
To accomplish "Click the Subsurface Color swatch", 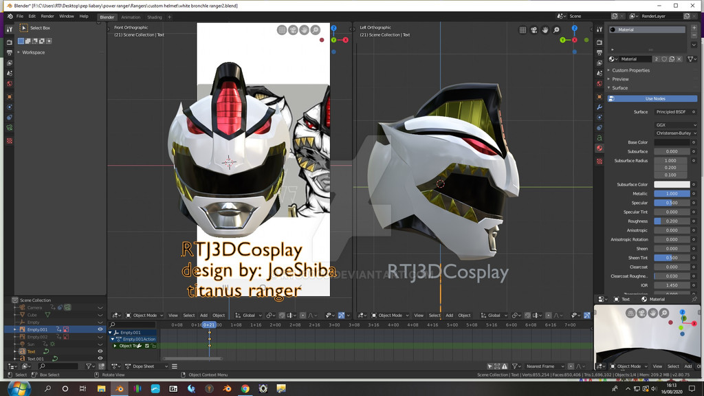I will point(672,184).
